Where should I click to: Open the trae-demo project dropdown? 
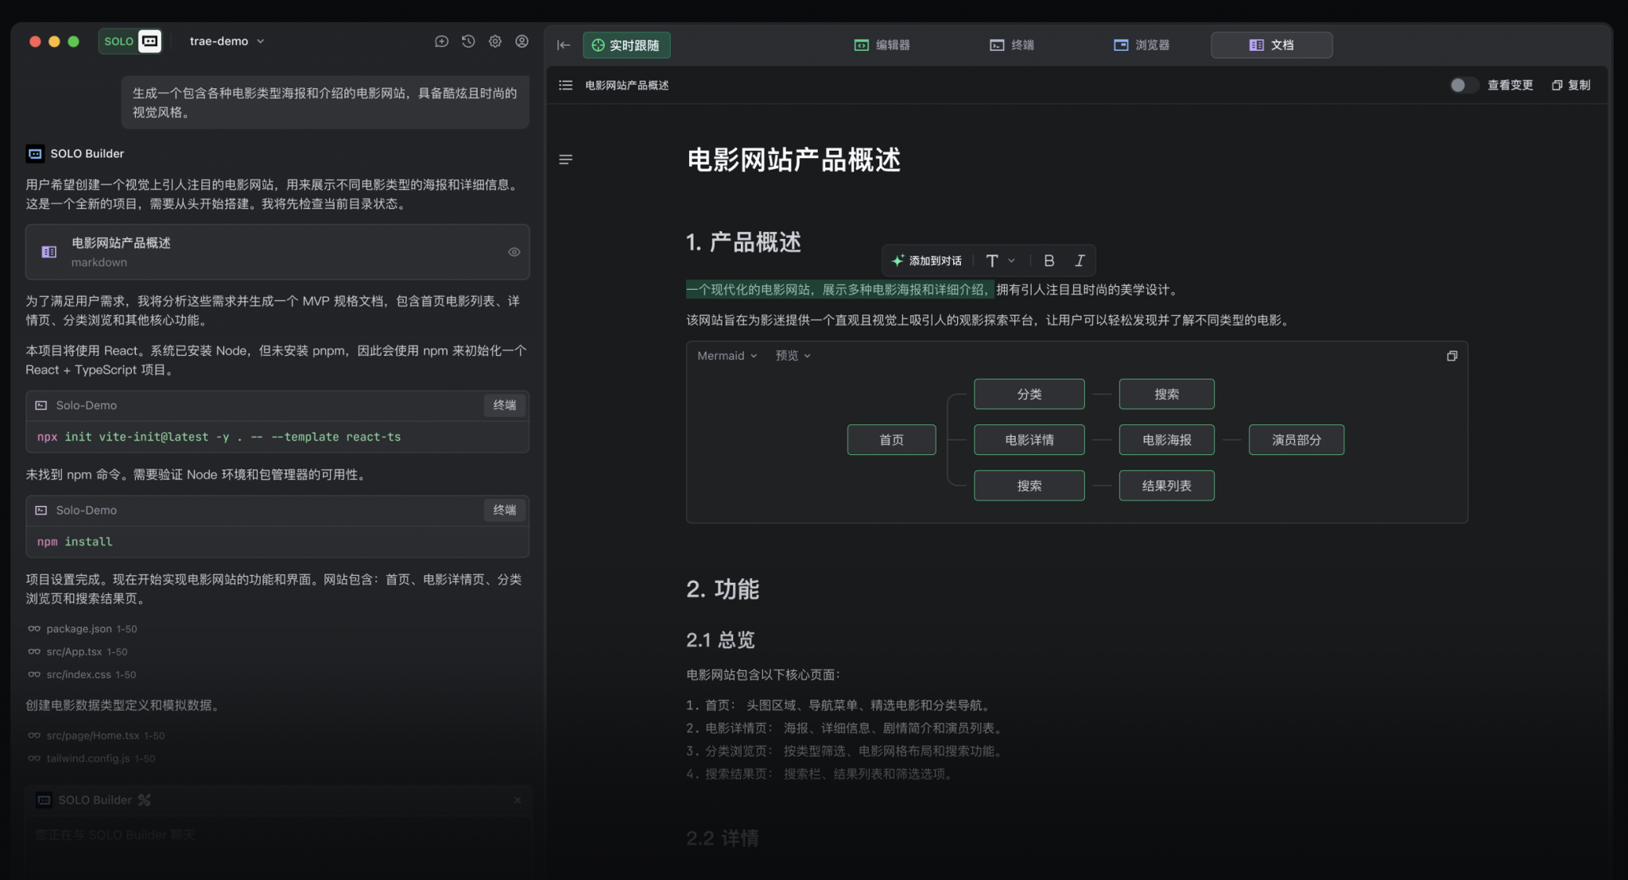click(227, 41)
